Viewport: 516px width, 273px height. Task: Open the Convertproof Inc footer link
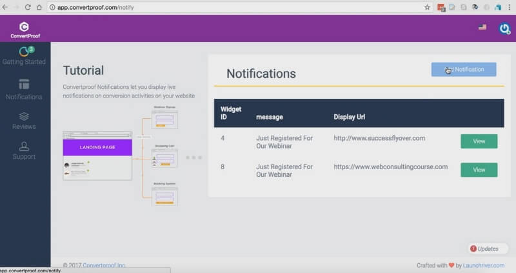[104, 265]
